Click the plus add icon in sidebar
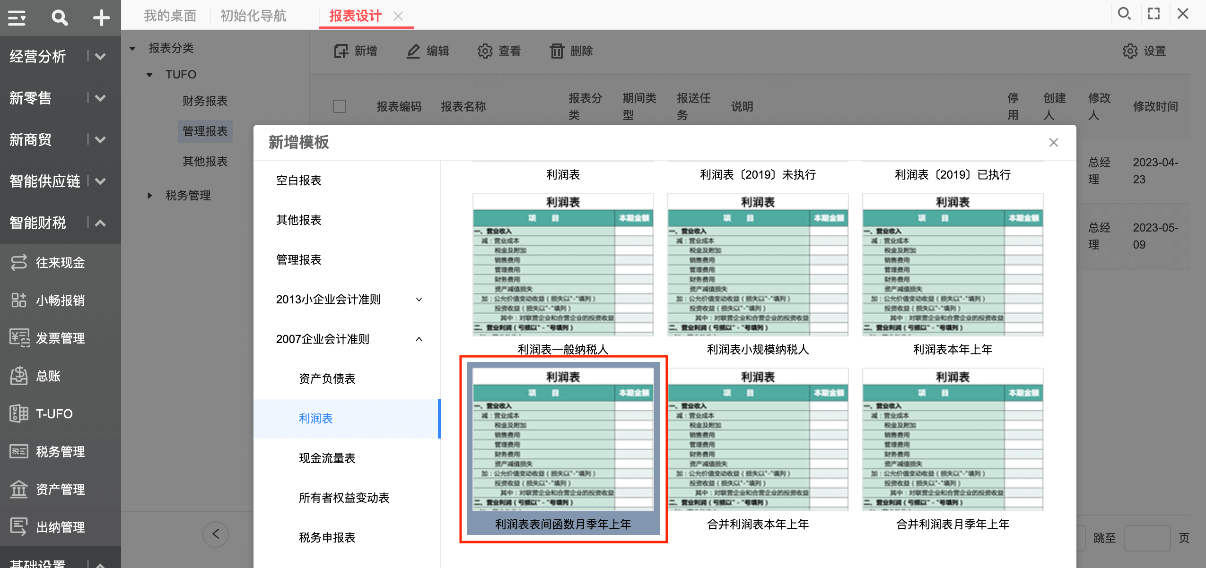This screenshot has height=568, width=1206. pos(101,17)
